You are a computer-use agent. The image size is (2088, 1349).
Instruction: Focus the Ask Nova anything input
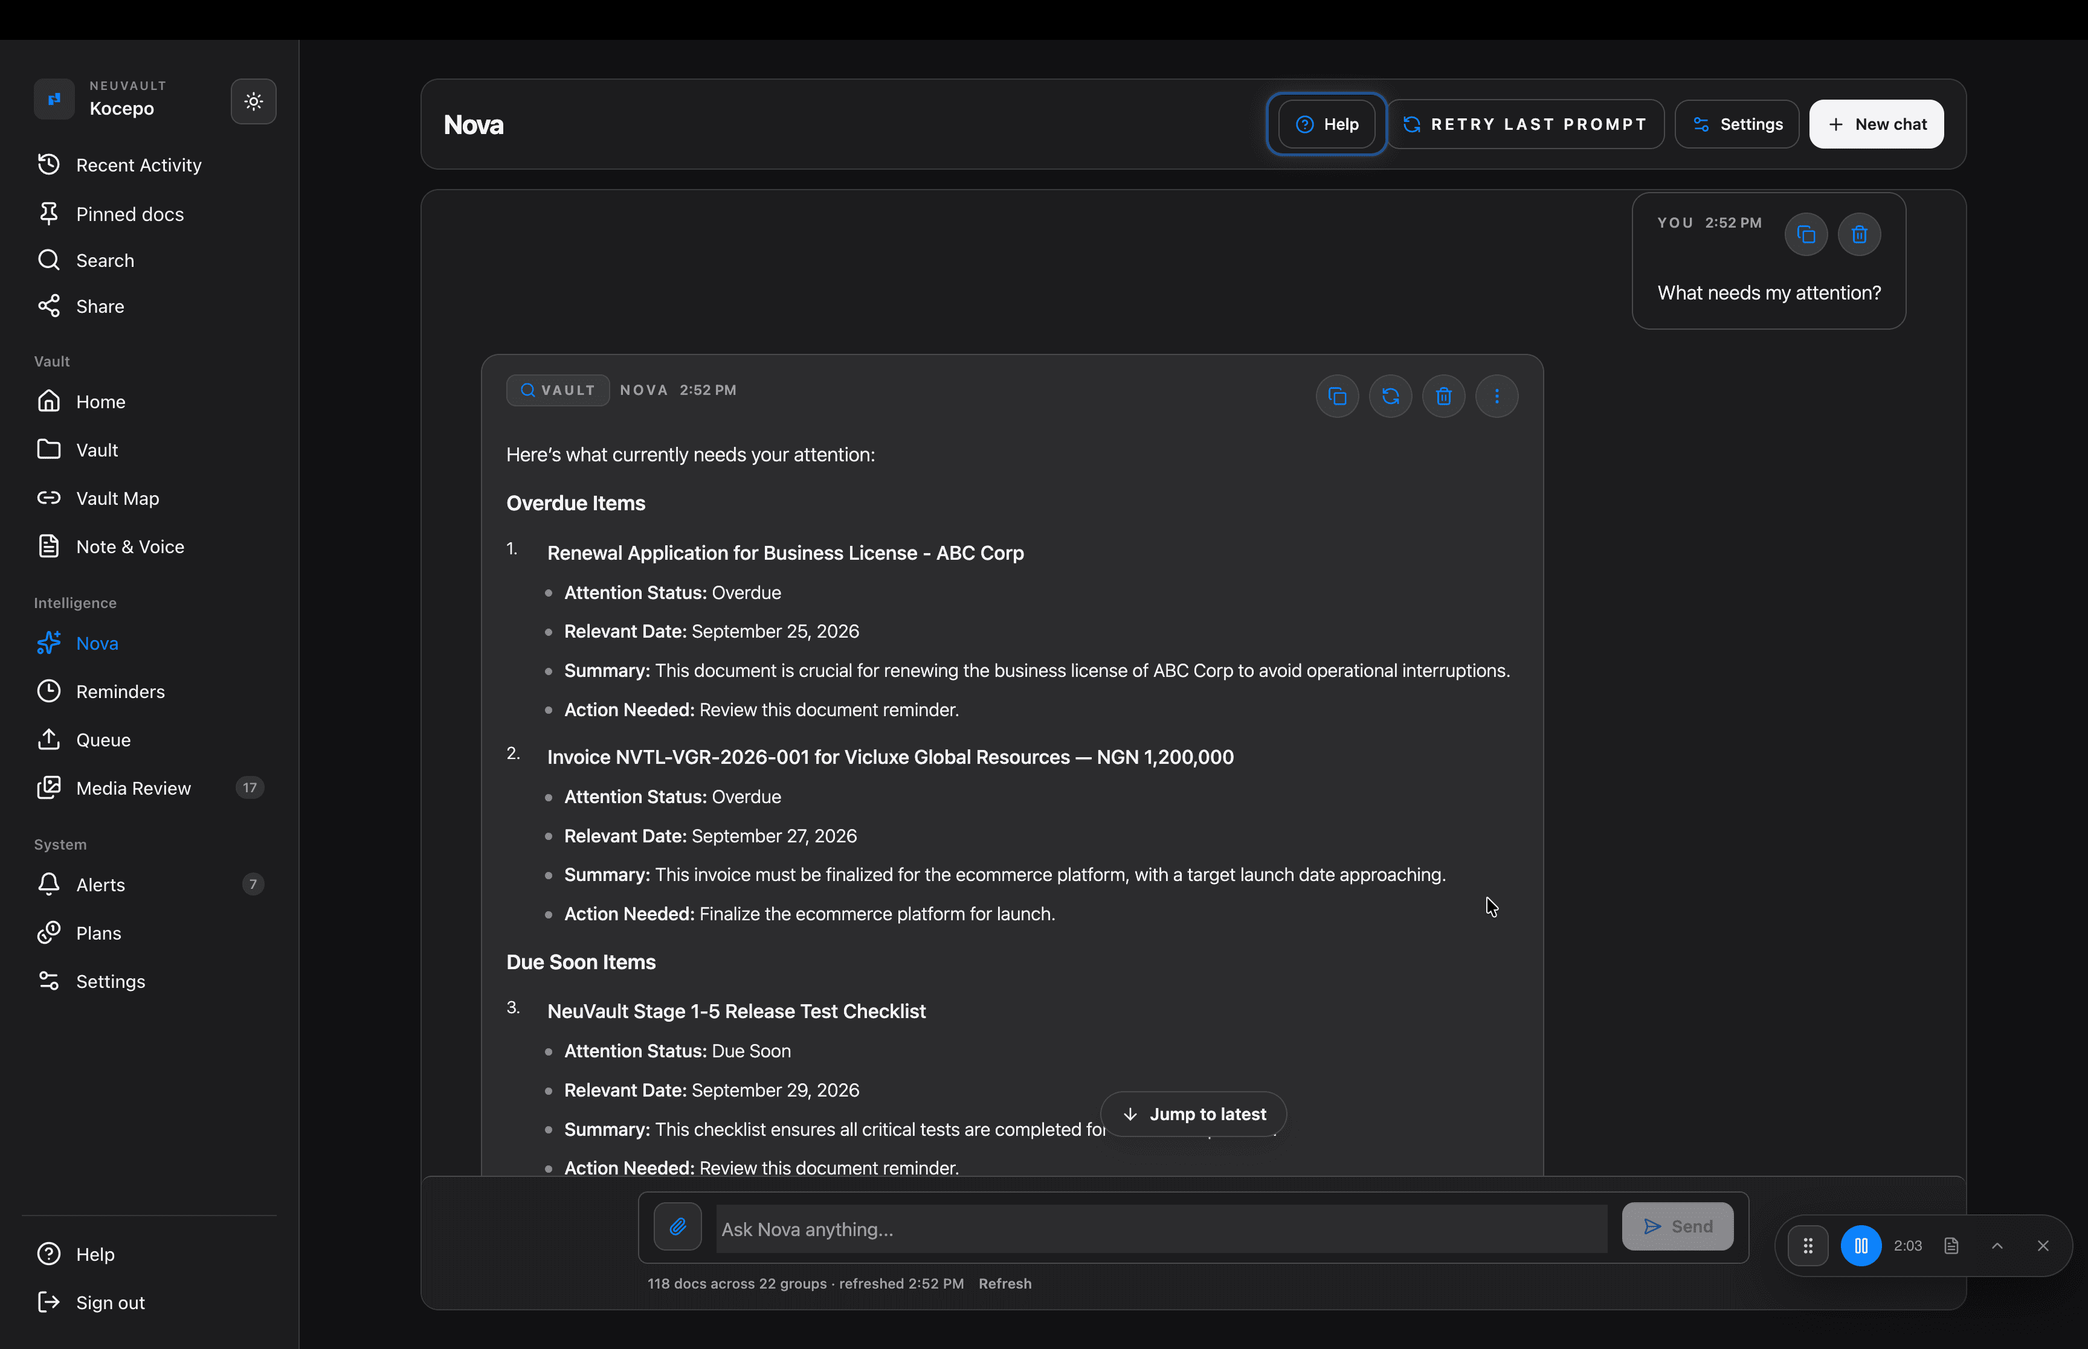point(1161,1228)
